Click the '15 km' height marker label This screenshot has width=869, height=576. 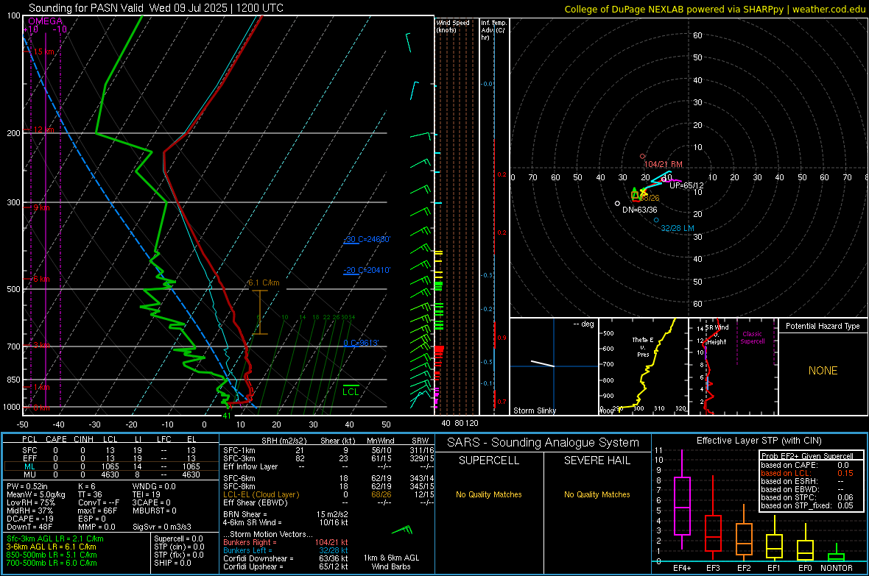(x=43, y=51)
